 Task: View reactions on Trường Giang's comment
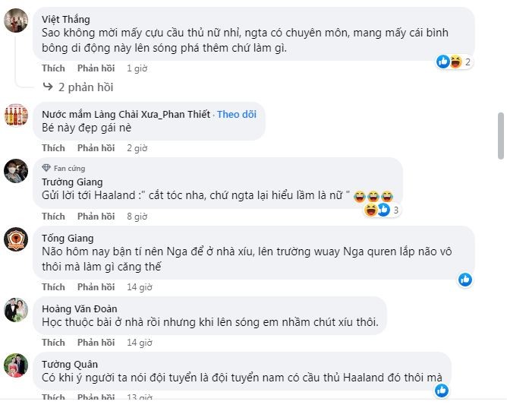pyautogui.click(x=378, y=210)
